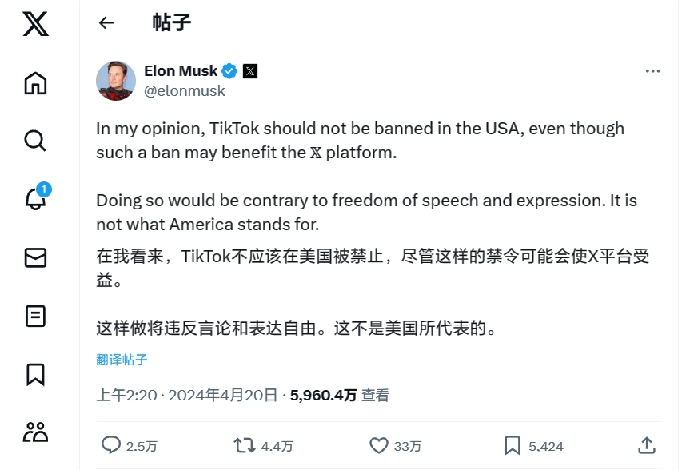Click the X logo home icon
Image resolution: width=690 pixels, height=470 pixels.
[35, 23]
